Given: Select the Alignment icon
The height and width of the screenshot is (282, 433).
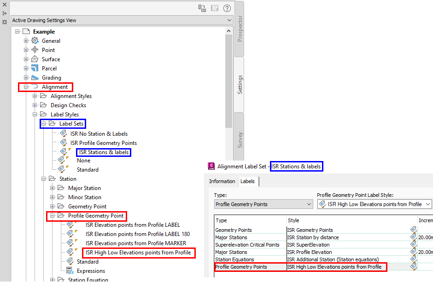Looking at the screenshot, I should click(x=35, y=86).
